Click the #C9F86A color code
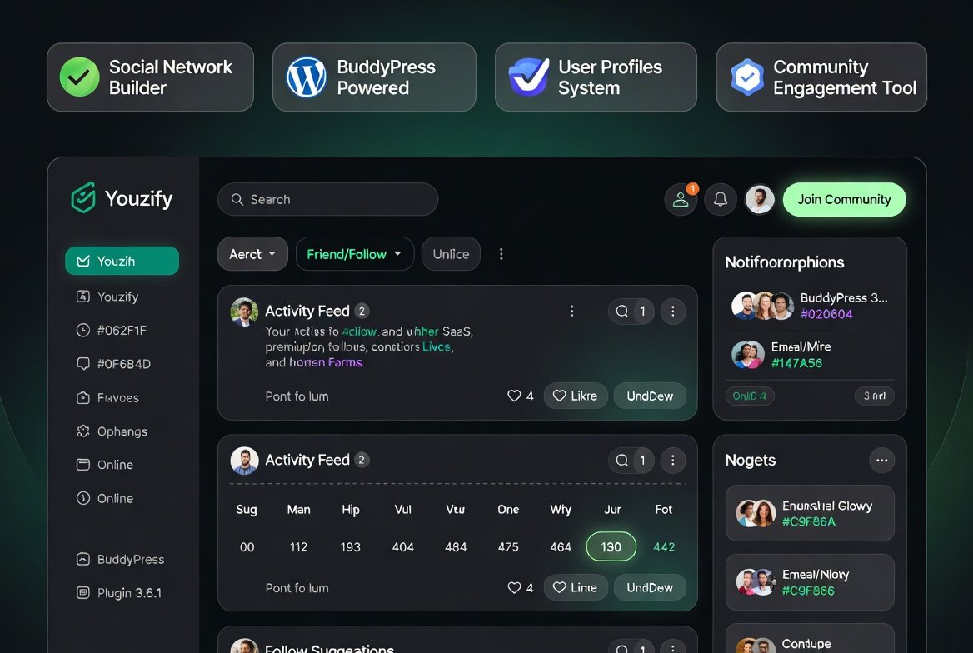973x653 pixels. pos(809,522)
